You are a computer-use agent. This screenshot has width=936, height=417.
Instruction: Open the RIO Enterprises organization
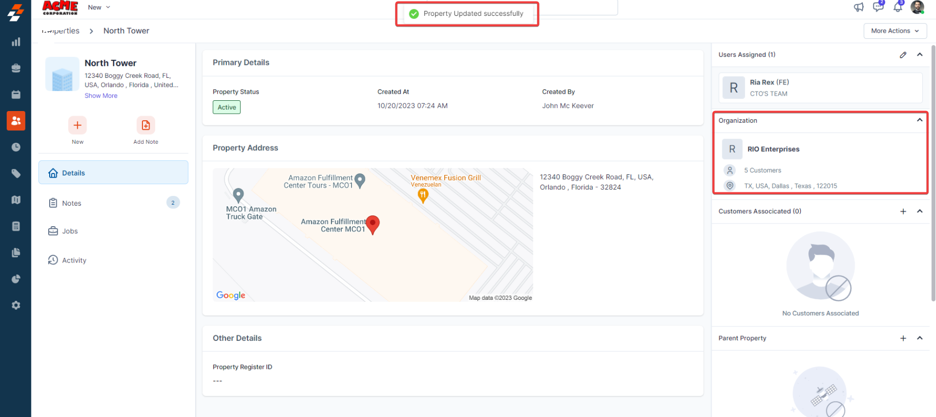(773, 149)
